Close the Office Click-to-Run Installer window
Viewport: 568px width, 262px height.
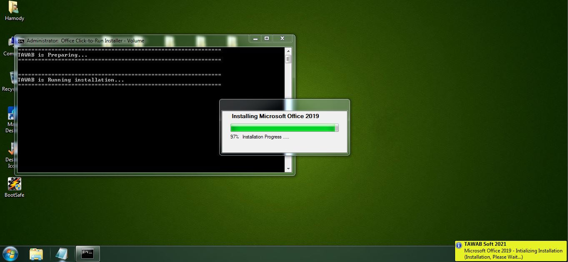(282, 38)
